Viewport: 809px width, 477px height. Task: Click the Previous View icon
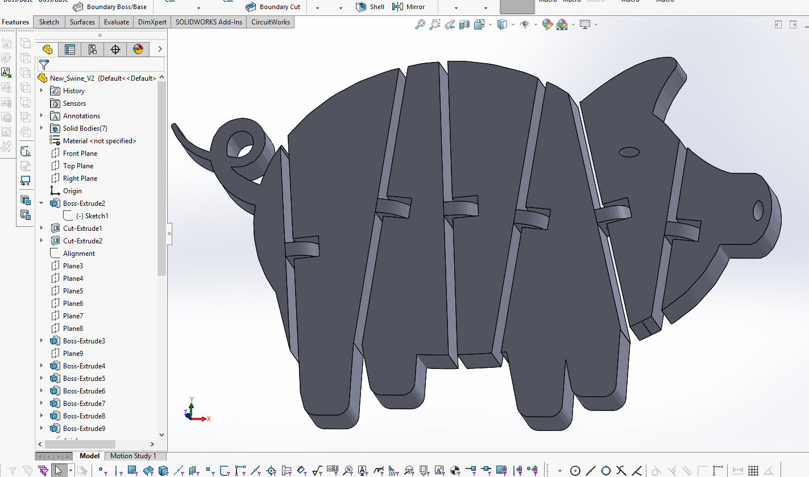pos(450,24)
